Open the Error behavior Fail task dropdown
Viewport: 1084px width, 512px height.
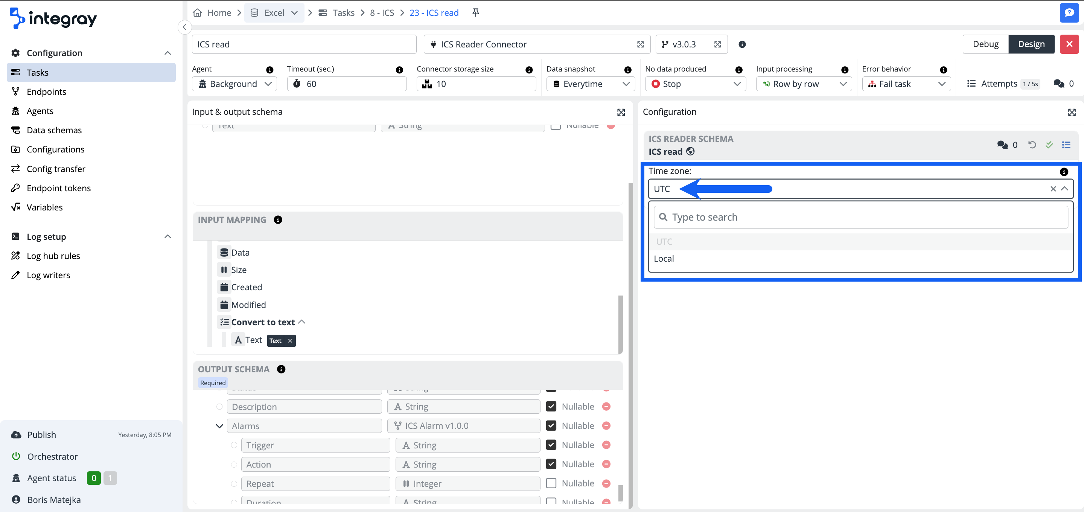[906, 84]
